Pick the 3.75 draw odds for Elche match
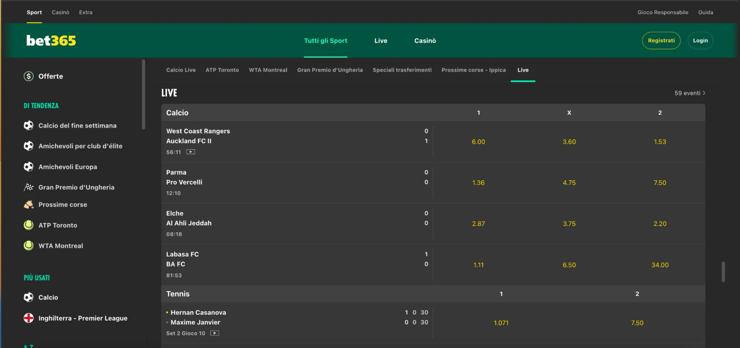This screenshot has width=740, height=348. (569, 224)
